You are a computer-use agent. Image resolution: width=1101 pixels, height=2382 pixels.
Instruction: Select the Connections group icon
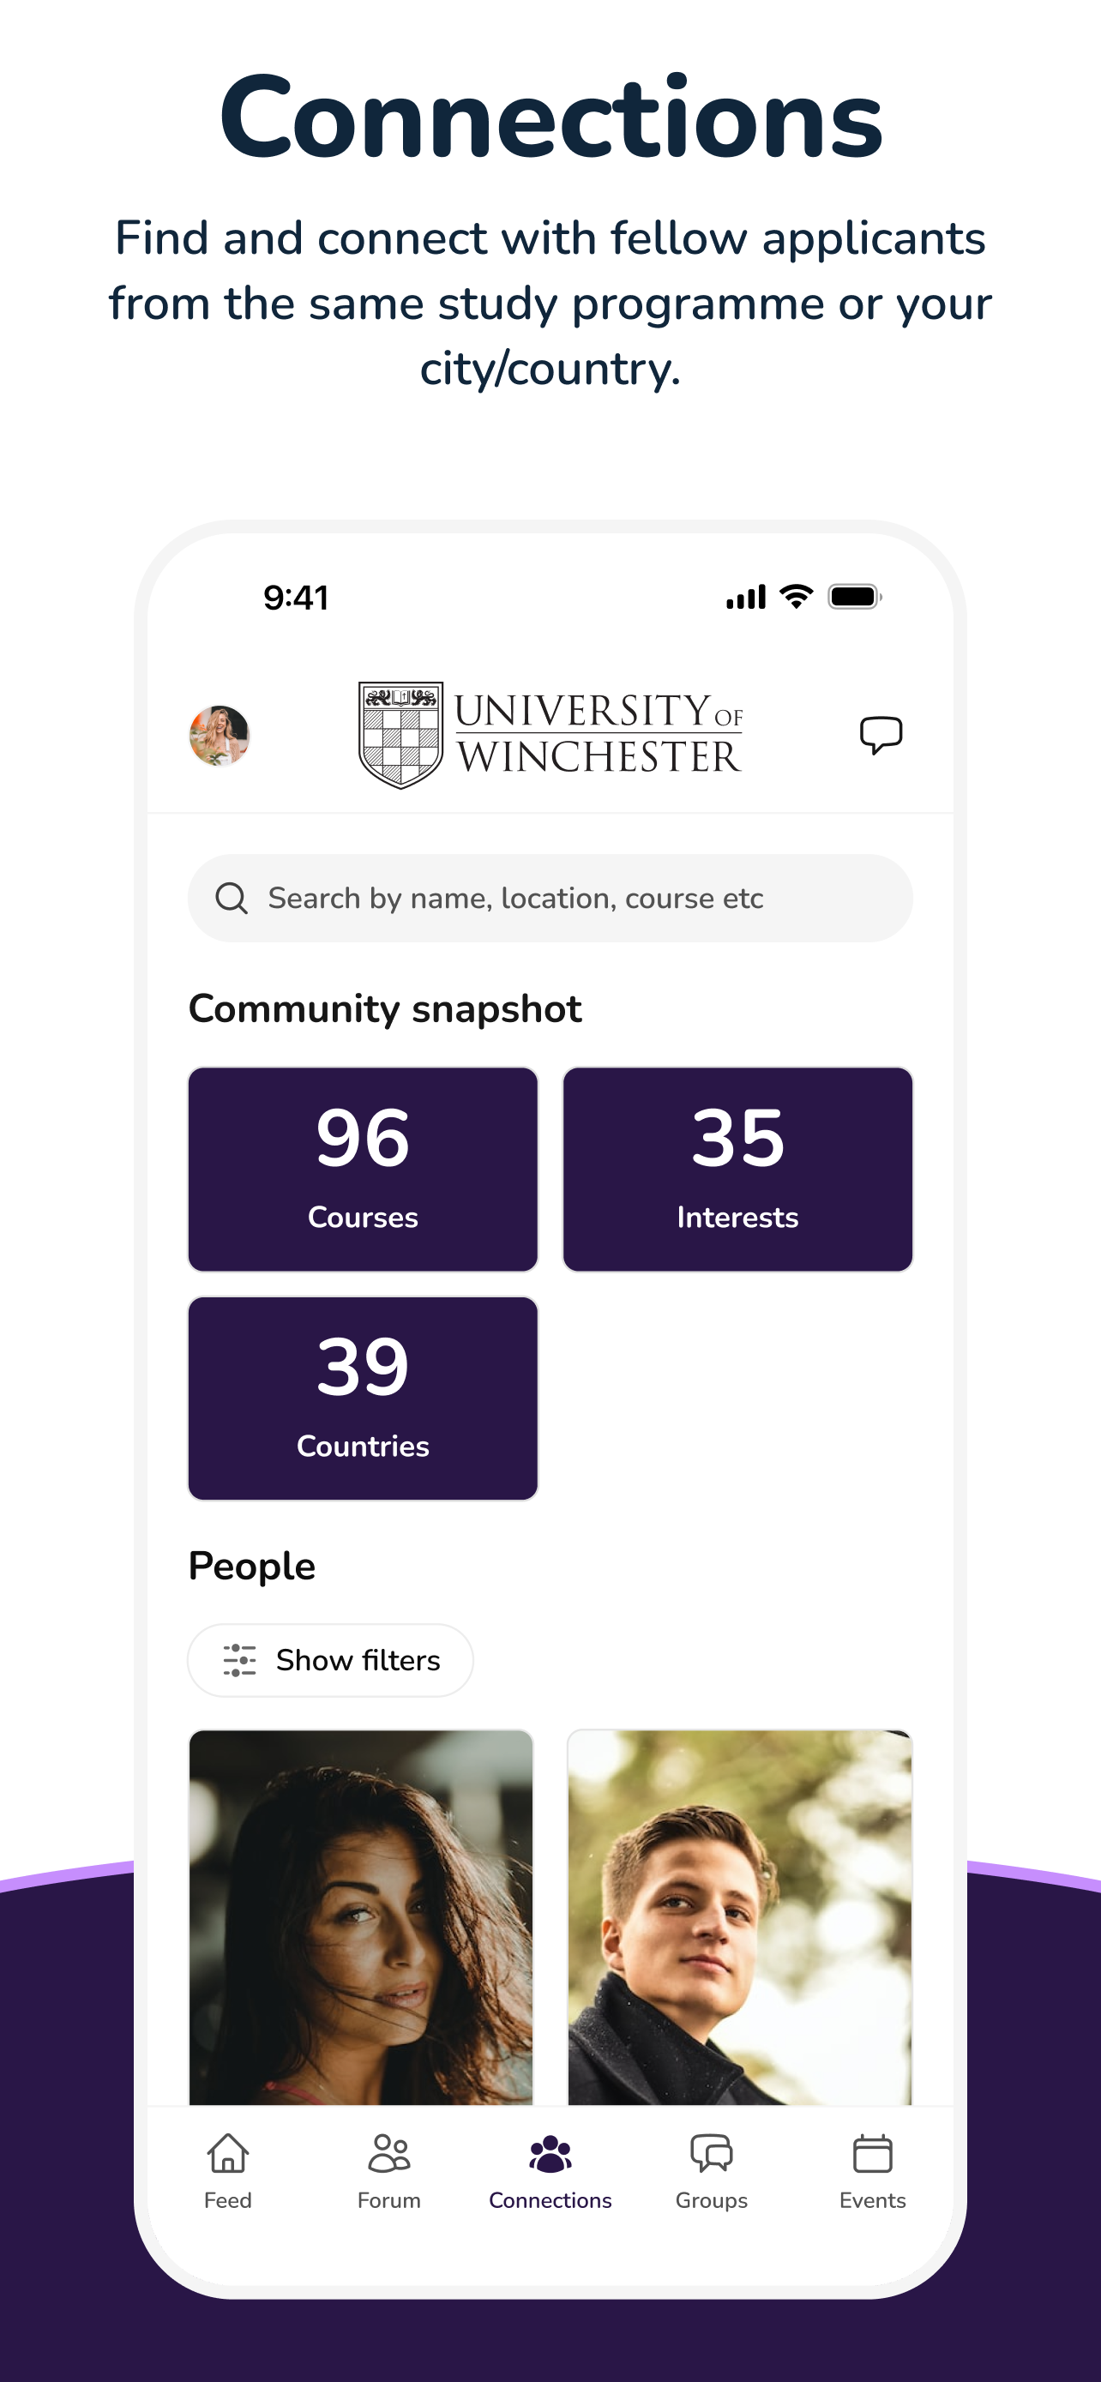(550, 2154)
